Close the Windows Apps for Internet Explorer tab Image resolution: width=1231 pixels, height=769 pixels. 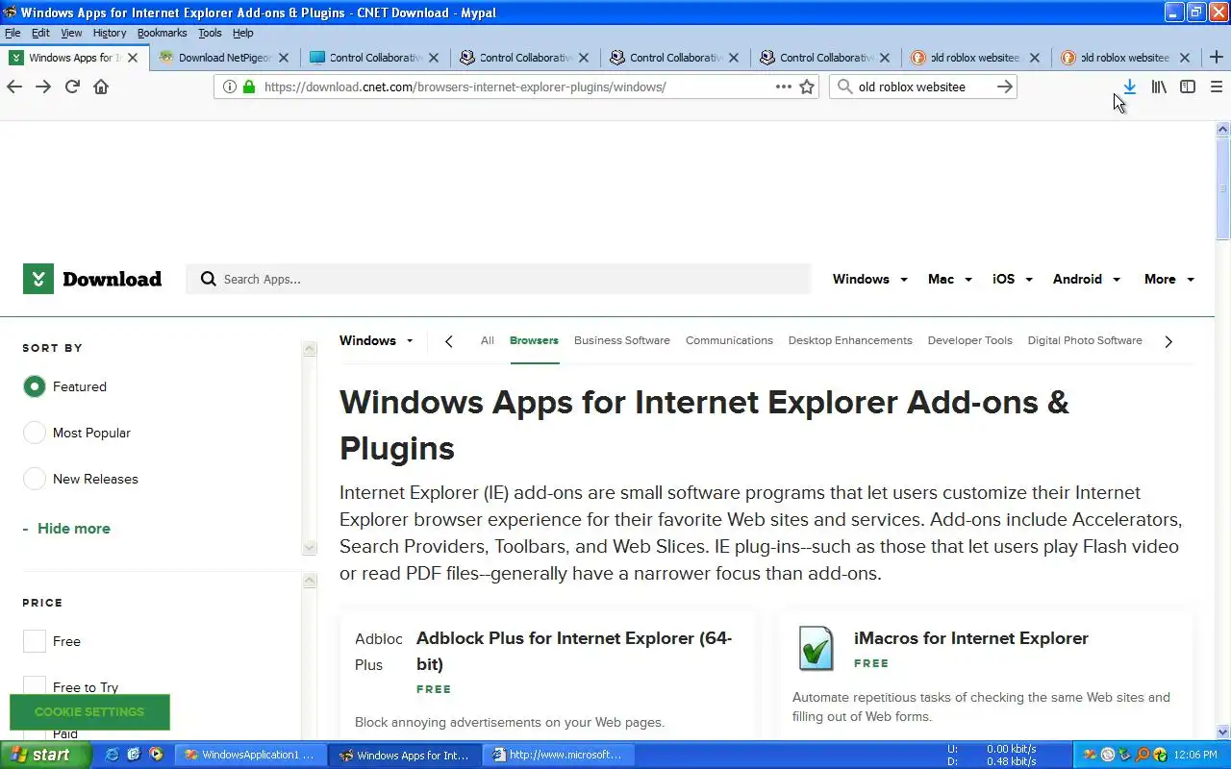134,58
